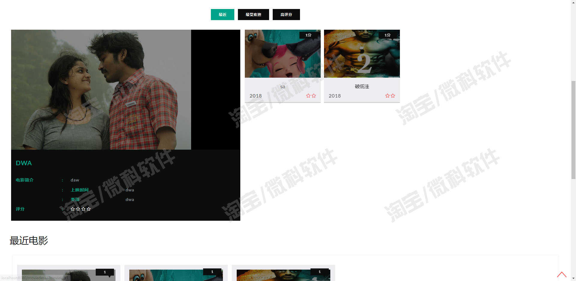This screenshot has height=281, width=576.
Task: Open the 高评分 tab
Action: click(x=286, y=14)
